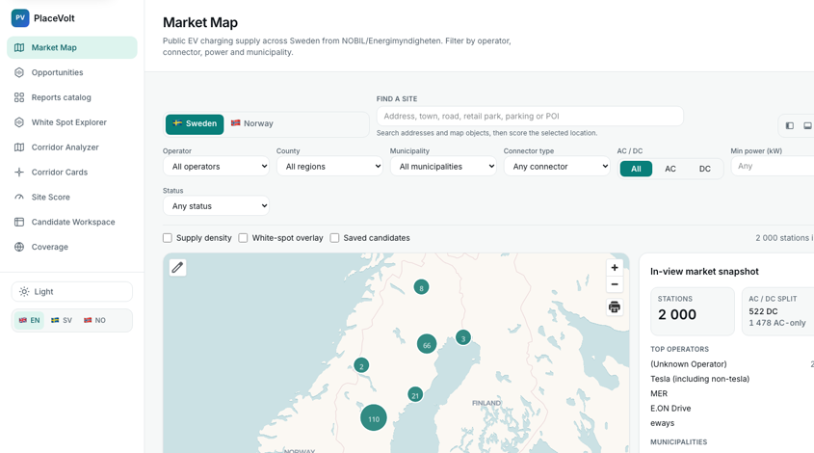The height and width of the screenshot is (453, 814).
Task: Tick the White-spot overlay checkbox
Action: (x=243, y=238)
